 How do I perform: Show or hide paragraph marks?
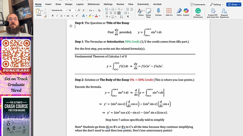(x=128, y=17)
